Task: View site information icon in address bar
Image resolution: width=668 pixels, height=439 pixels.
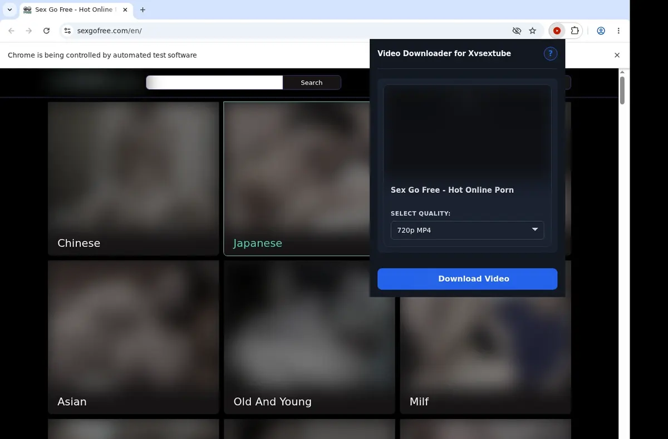Action: [x=67, y=31]
